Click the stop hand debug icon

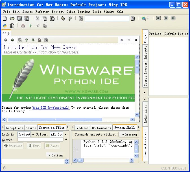(x=23, y=26)
